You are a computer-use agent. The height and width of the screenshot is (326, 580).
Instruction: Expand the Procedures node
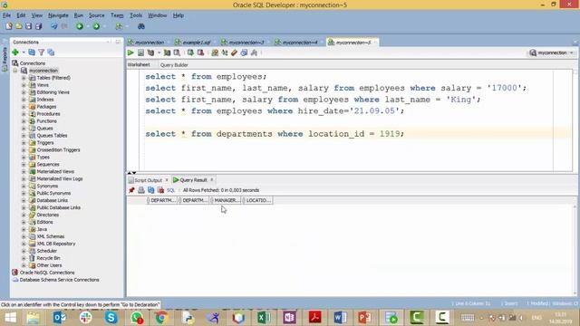point(24,114)
